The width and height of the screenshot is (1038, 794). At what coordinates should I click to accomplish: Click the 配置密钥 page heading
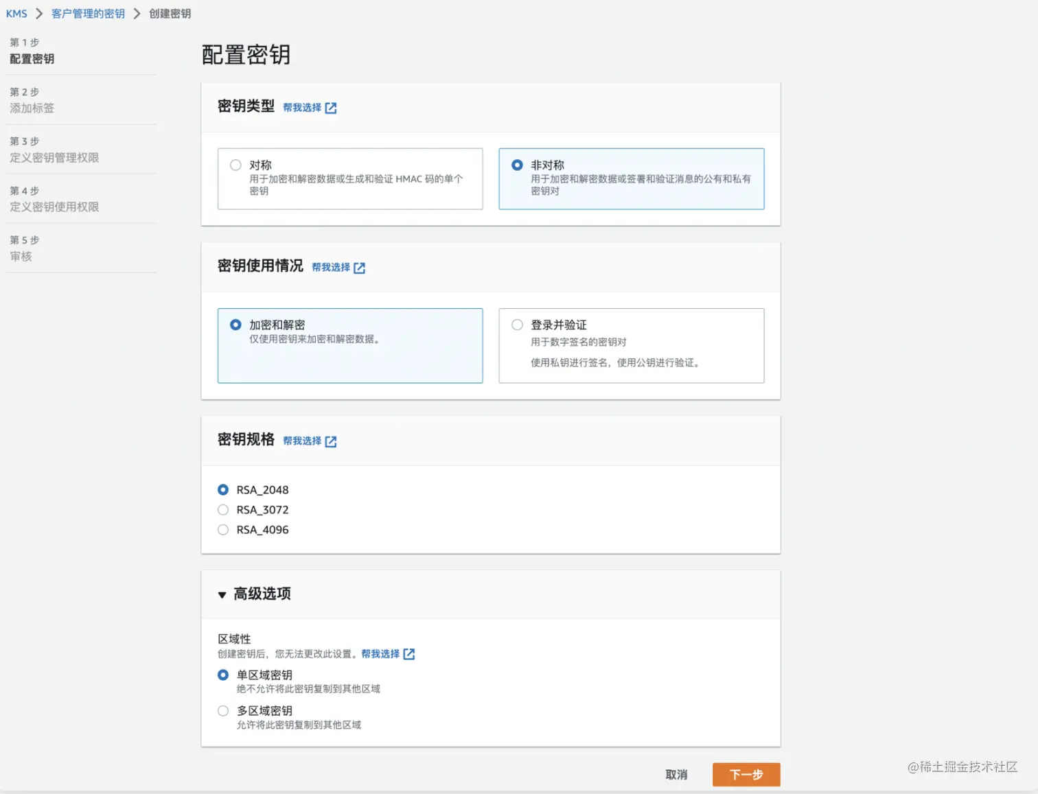246,55
